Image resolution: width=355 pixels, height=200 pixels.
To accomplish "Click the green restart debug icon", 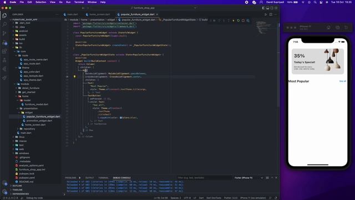I will pos(238,21).
